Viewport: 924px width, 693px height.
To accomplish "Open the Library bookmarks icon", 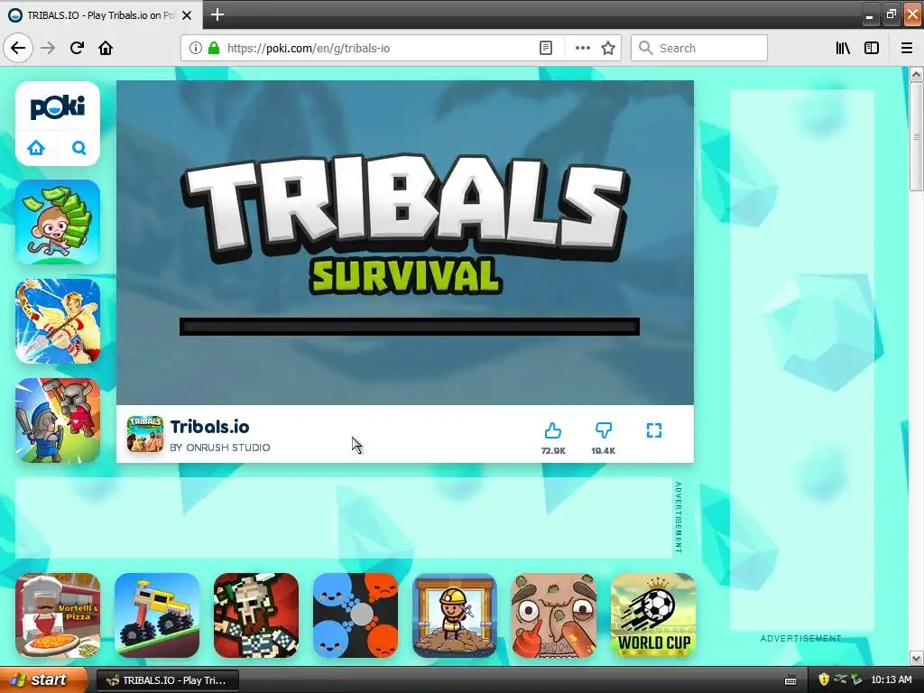I will tap(843, 48).
